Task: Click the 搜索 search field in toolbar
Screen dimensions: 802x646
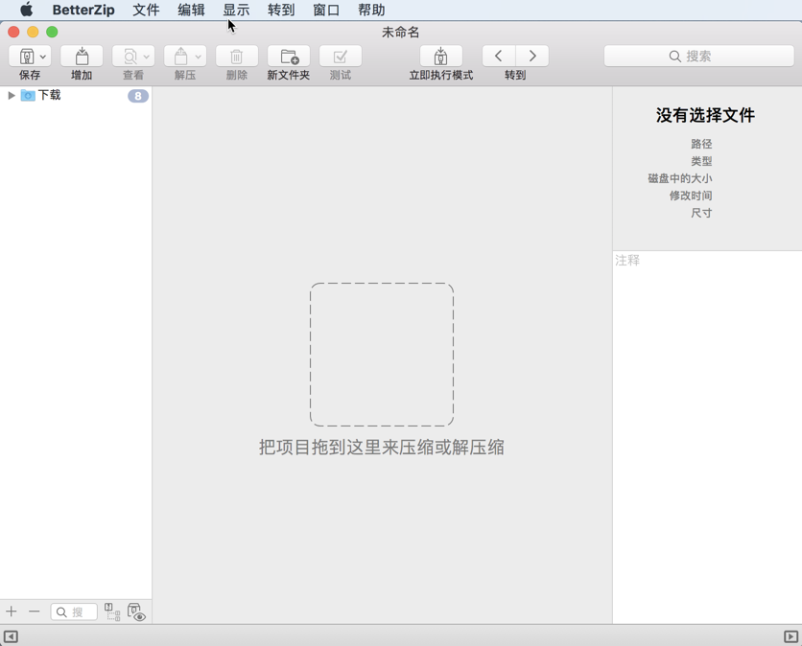Action: point(698,57)
